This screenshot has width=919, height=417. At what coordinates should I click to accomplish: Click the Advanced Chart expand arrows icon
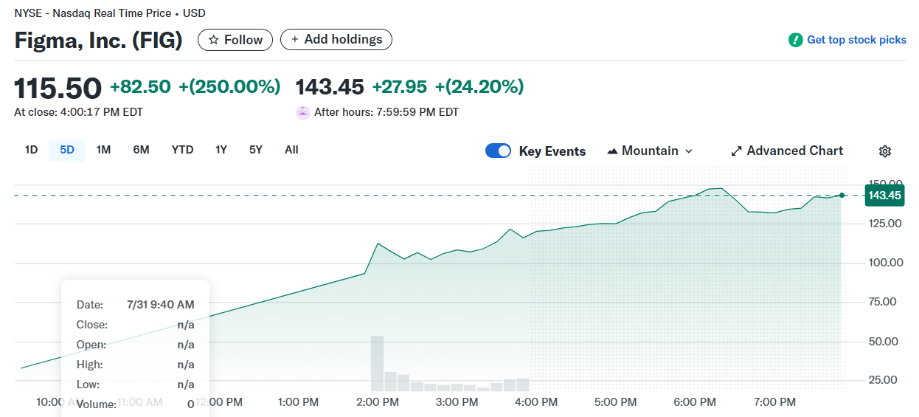(x=736, y=151)
